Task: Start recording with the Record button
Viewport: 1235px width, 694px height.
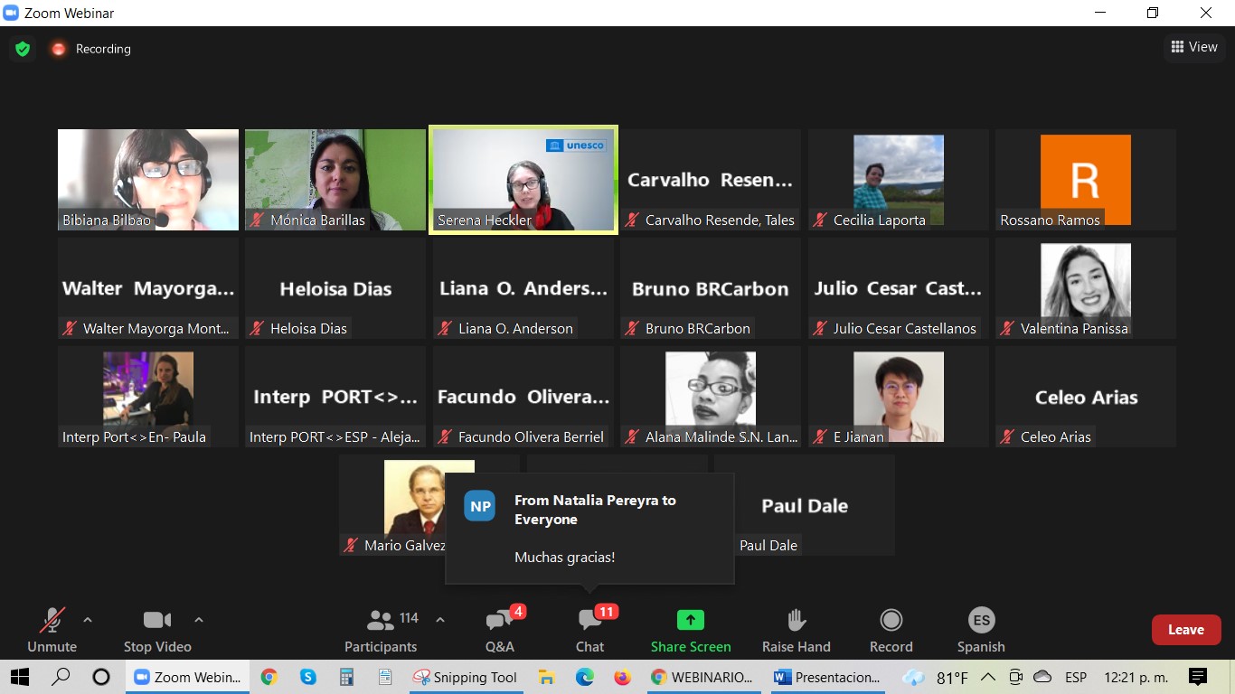Action: [891, 629]
